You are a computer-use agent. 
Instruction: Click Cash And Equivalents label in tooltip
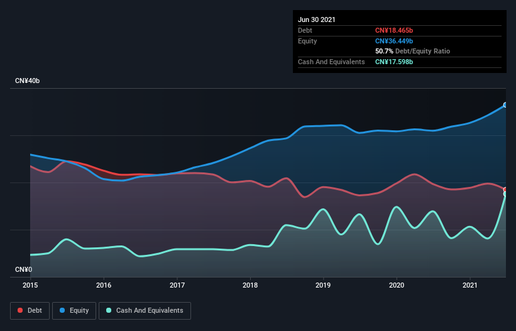[331, 62]
